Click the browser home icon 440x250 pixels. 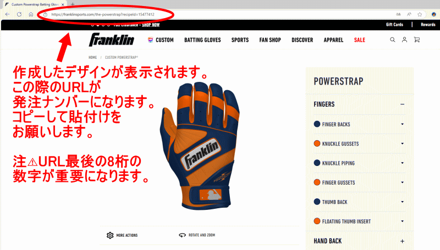pyautogui.click(x=31, y=14)
